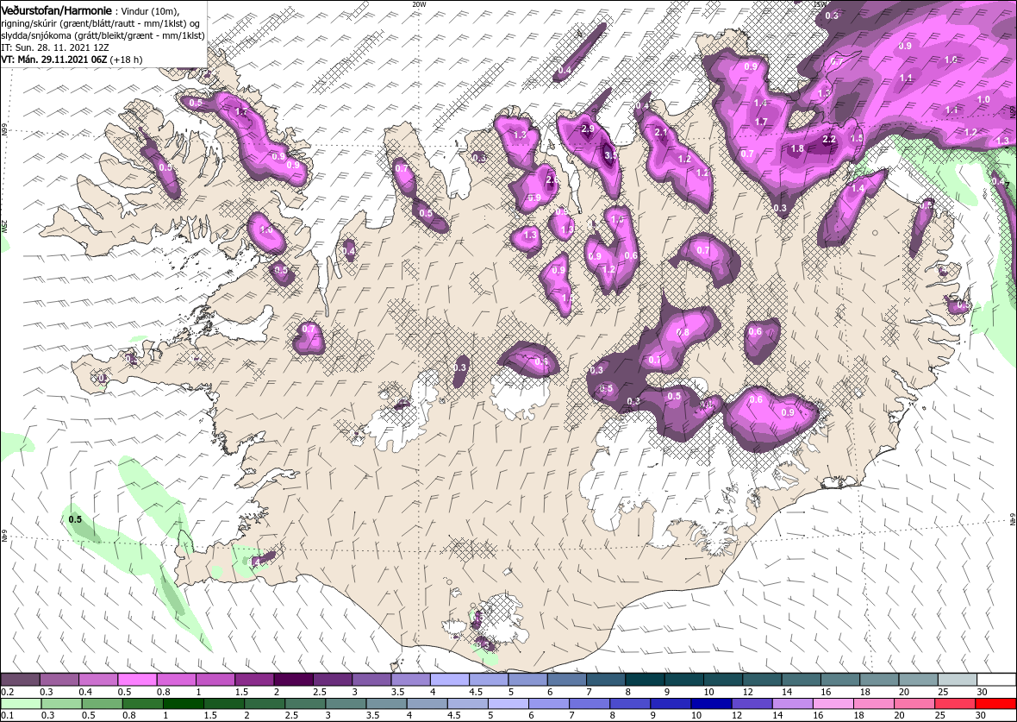Select the 1.5 magenta swatch in top legend
Screen dimensions: 1017x722
coord(255,679)
